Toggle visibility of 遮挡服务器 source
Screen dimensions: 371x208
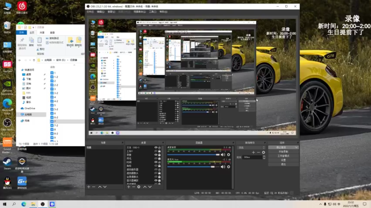point(156,169)
